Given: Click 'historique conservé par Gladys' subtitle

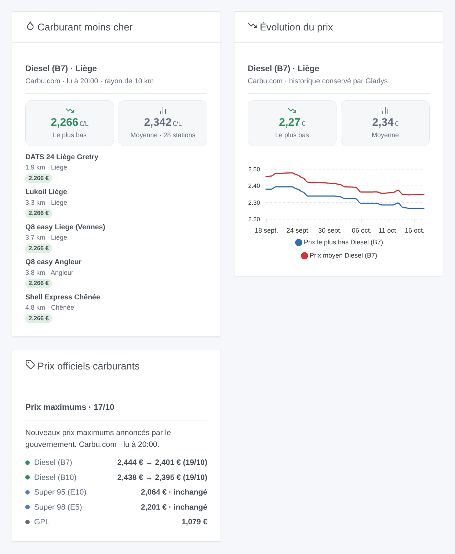Looking at the screenshot, I should pos(338,81).
